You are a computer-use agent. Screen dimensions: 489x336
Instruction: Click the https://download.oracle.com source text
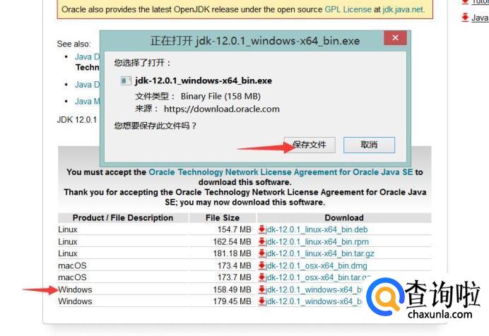[x=222, y=109]
